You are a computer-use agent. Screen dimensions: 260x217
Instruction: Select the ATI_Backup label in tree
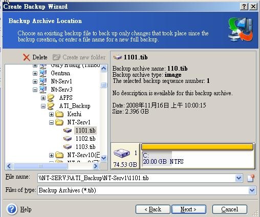(75, 106)
